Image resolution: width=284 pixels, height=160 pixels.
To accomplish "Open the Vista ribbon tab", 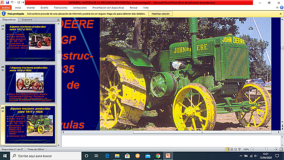I will coord(146,8).
